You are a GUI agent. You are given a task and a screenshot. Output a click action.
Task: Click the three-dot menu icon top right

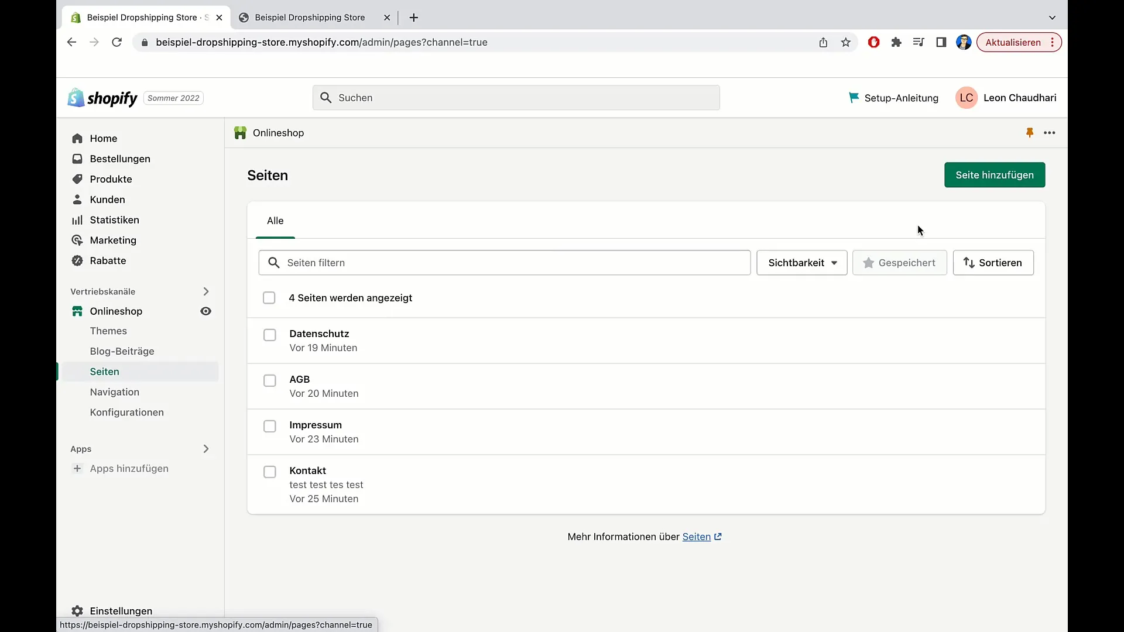pos(1049,132)
